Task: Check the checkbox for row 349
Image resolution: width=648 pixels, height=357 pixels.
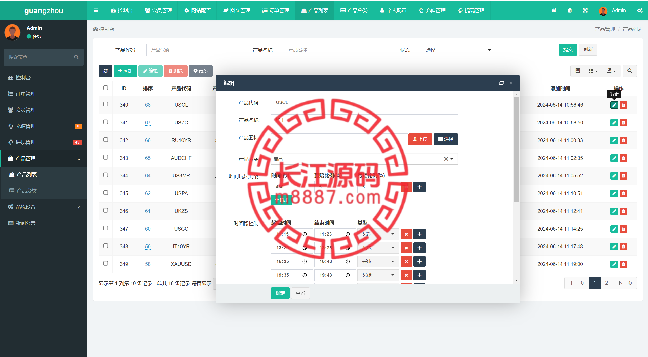Action: 106,263
